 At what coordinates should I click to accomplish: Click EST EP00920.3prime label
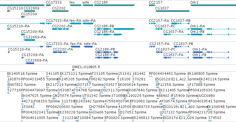point(118,118)
